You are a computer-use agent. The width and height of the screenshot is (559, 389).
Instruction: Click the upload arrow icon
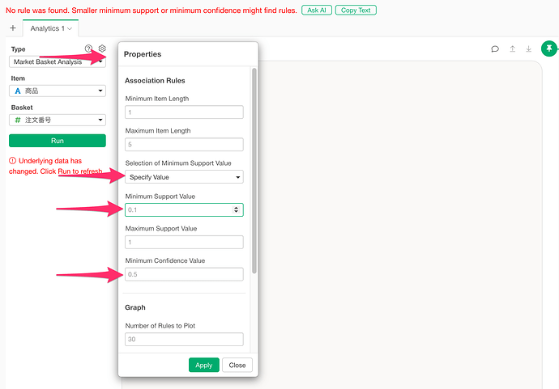click(x=512, y=49)
